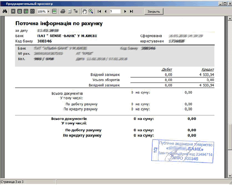The width and height of the screenshot is (232, 185).
Task: Maximize the preview window
Action: pyautogui.click(x=225, y=4)
